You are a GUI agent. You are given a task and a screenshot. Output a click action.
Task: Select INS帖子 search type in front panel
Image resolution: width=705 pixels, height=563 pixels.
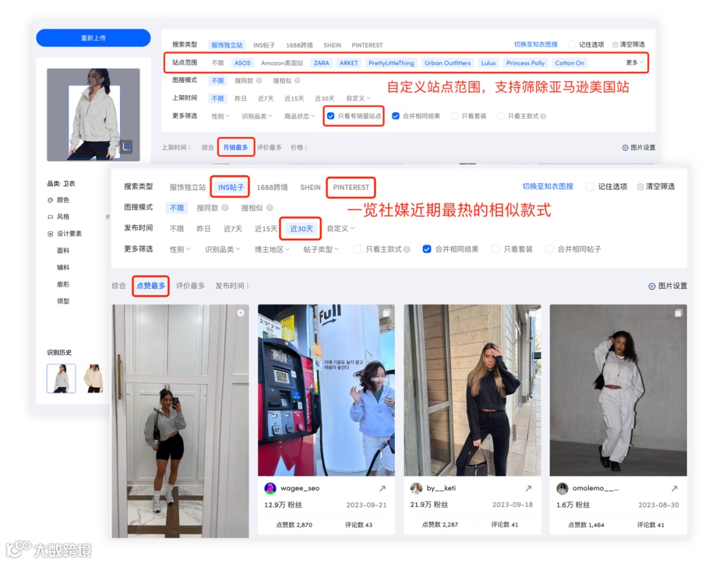coord(230,187)
